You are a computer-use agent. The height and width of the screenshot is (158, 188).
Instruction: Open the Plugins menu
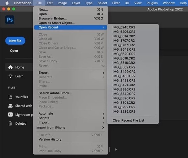point(152,3)
